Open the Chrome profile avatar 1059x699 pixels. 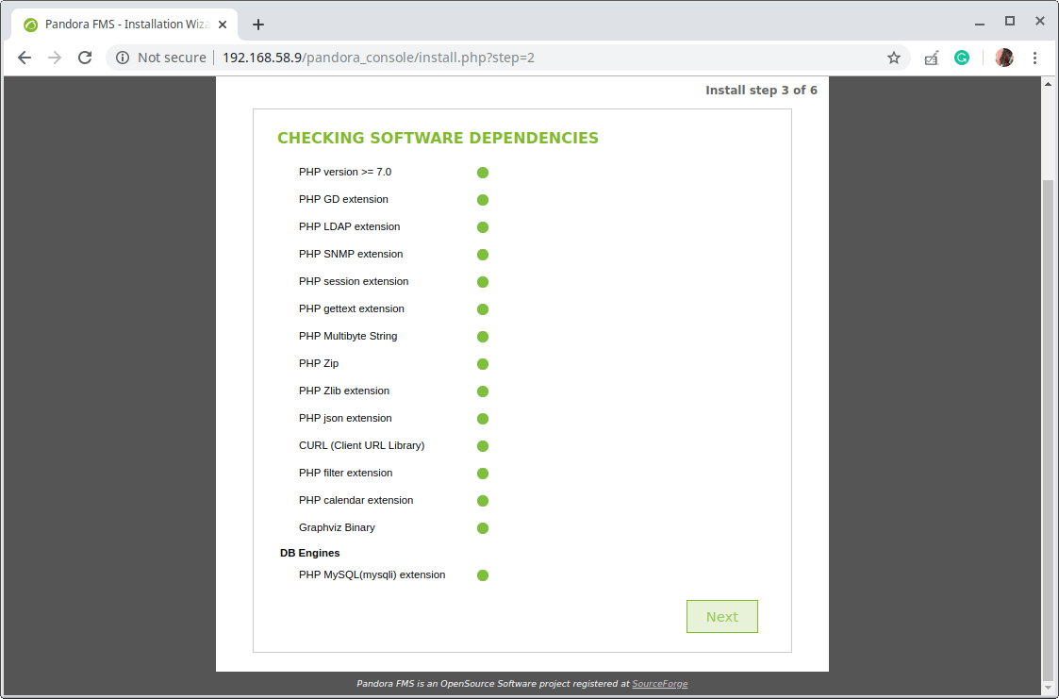pos(1004,58)
